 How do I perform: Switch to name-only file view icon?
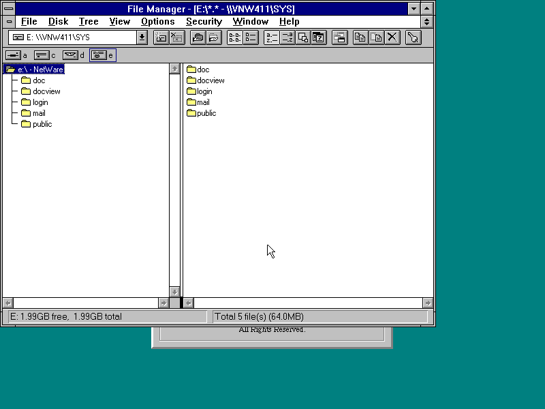[x=234, y=37]
